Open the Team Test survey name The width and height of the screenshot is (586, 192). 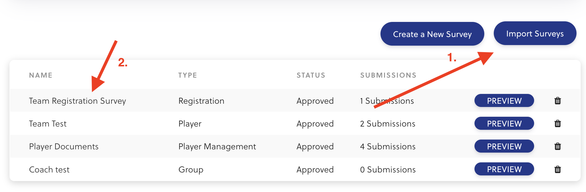click(48, 124)
